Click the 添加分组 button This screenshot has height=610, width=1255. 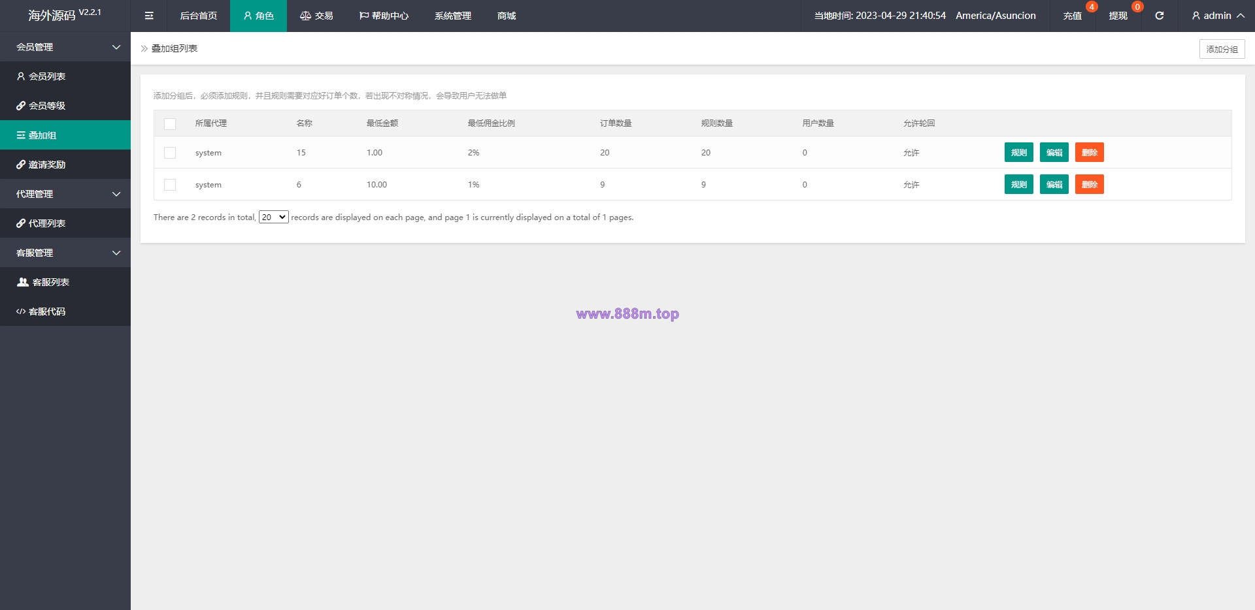tap(1222, 49)
